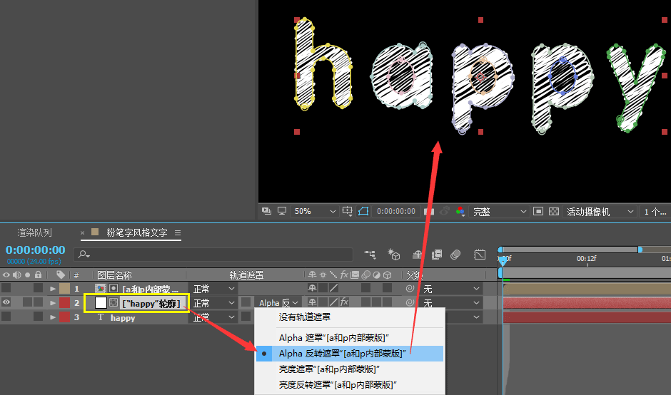Show layer 3 happy text visibility
671x395 pixels.
(6, 318)
